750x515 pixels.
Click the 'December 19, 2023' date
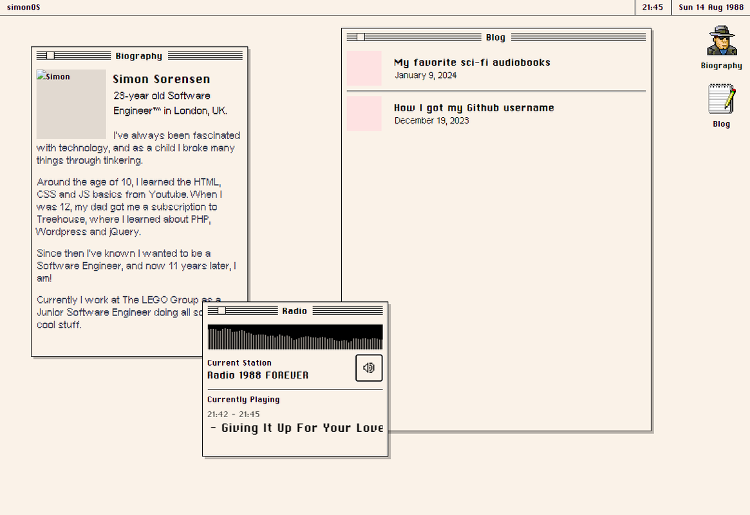pos(432,120)
